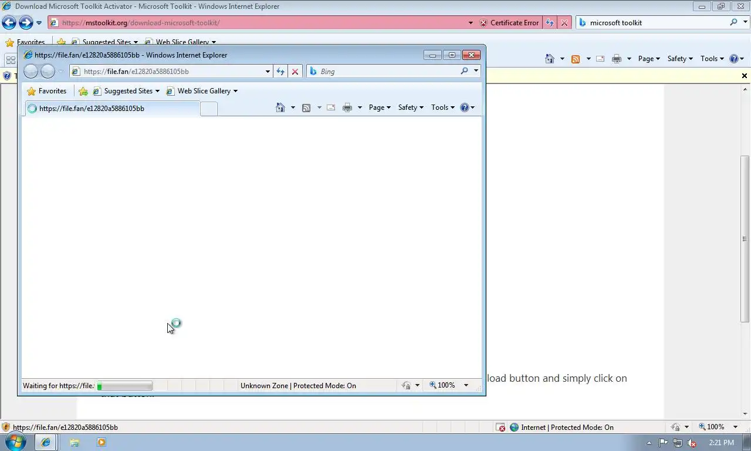751x451 pixels.
Task: Expand address bar dropdown in main window
Action: pyautogui.click(x=471, y=23)
